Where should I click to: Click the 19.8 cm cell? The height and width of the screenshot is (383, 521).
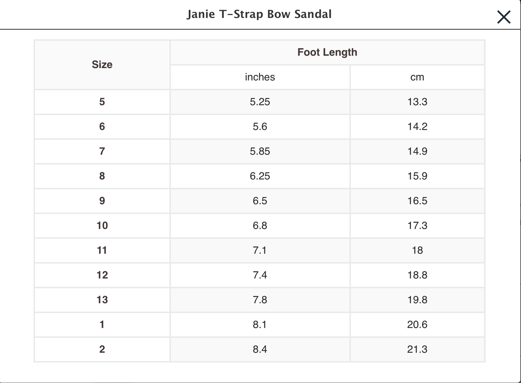[417, 300]
